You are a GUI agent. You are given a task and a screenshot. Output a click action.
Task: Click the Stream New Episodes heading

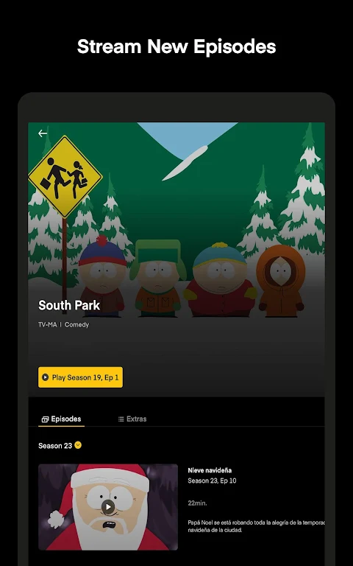[176, 46]
